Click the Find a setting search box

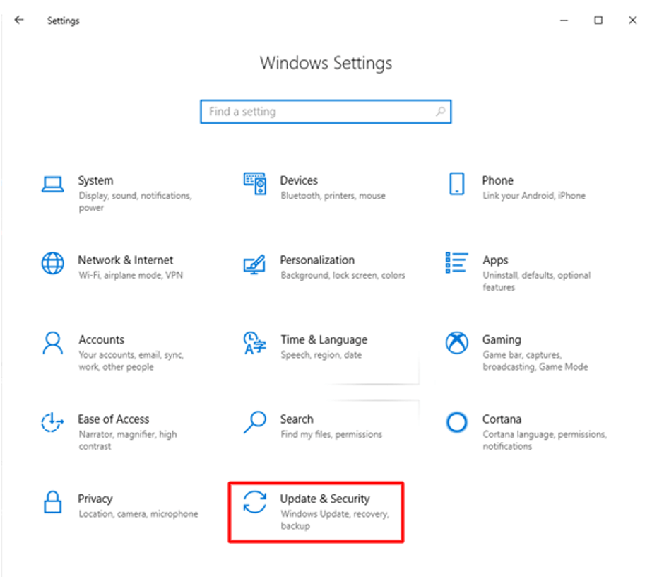coord(318,112)
